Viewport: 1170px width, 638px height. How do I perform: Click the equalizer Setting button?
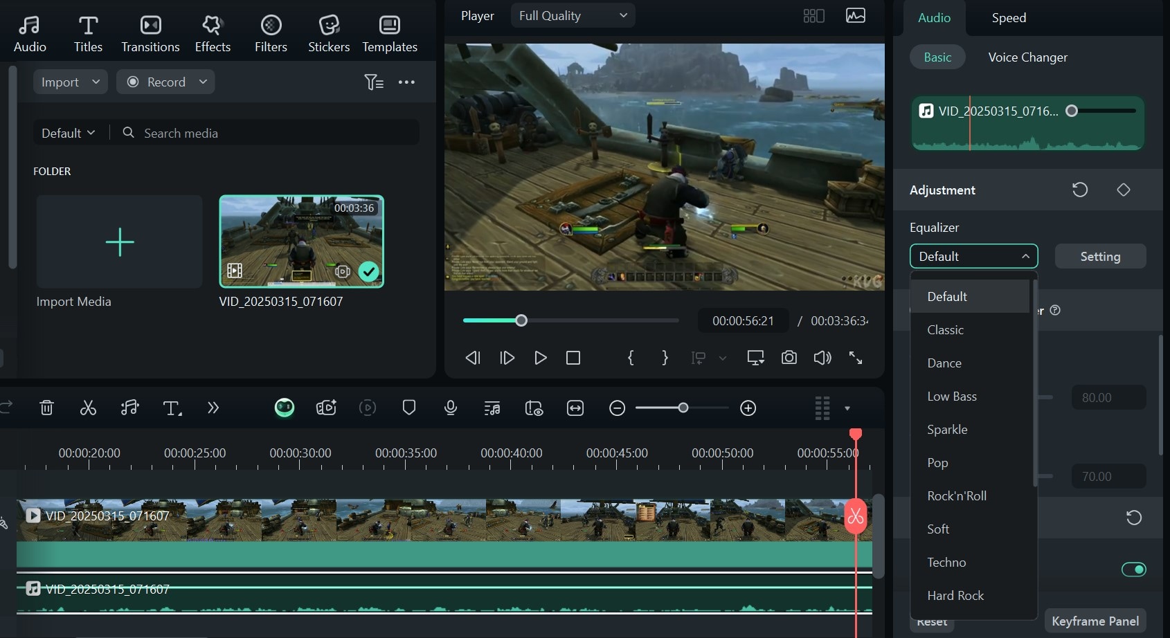coord(1099,257)
